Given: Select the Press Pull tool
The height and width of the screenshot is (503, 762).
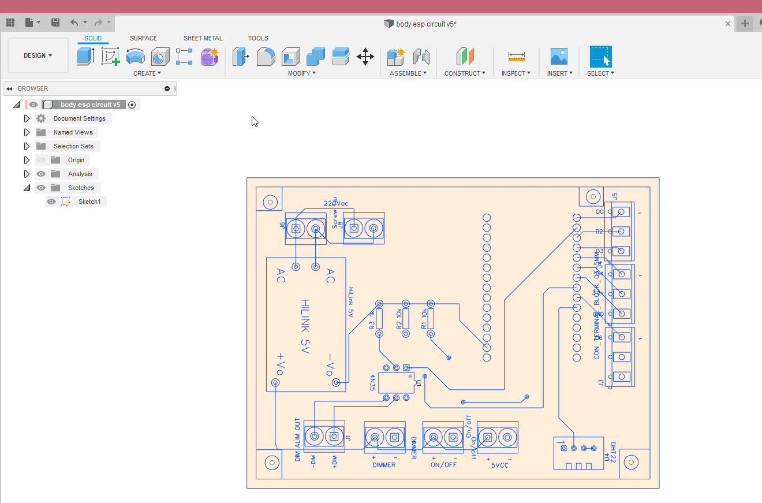Looking at the screenshot, I should tap(241, 57).
